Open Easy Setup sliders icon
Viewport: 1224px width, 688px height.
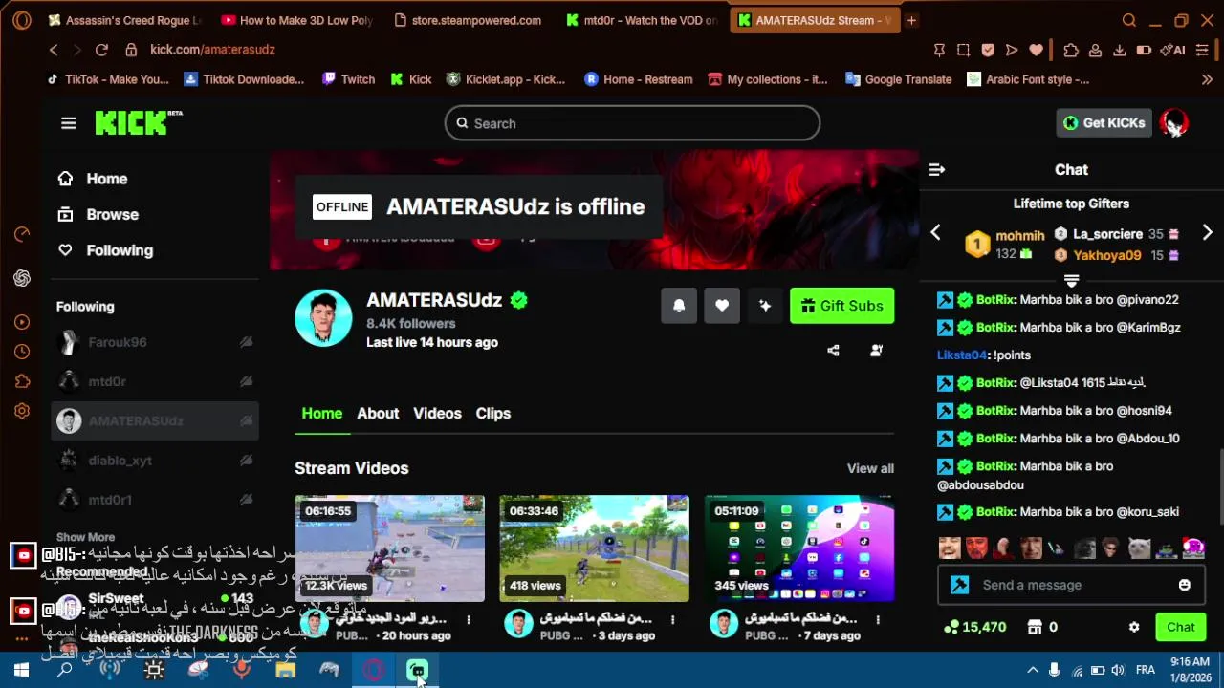[x=1203, y=50]
